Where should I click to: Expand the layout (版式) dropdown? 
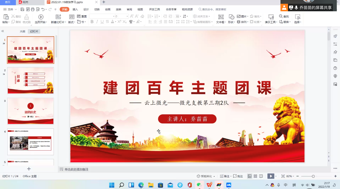[72, 22]
